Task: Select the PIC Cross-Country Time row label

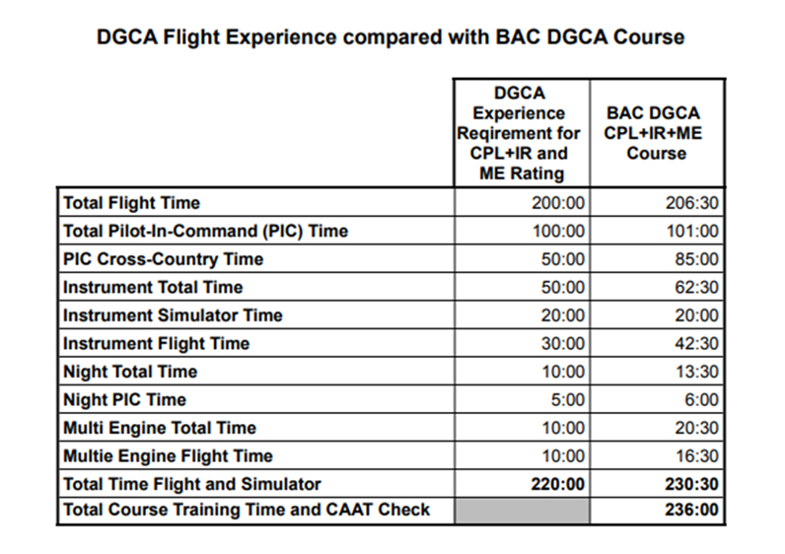Action: [163, 259]
